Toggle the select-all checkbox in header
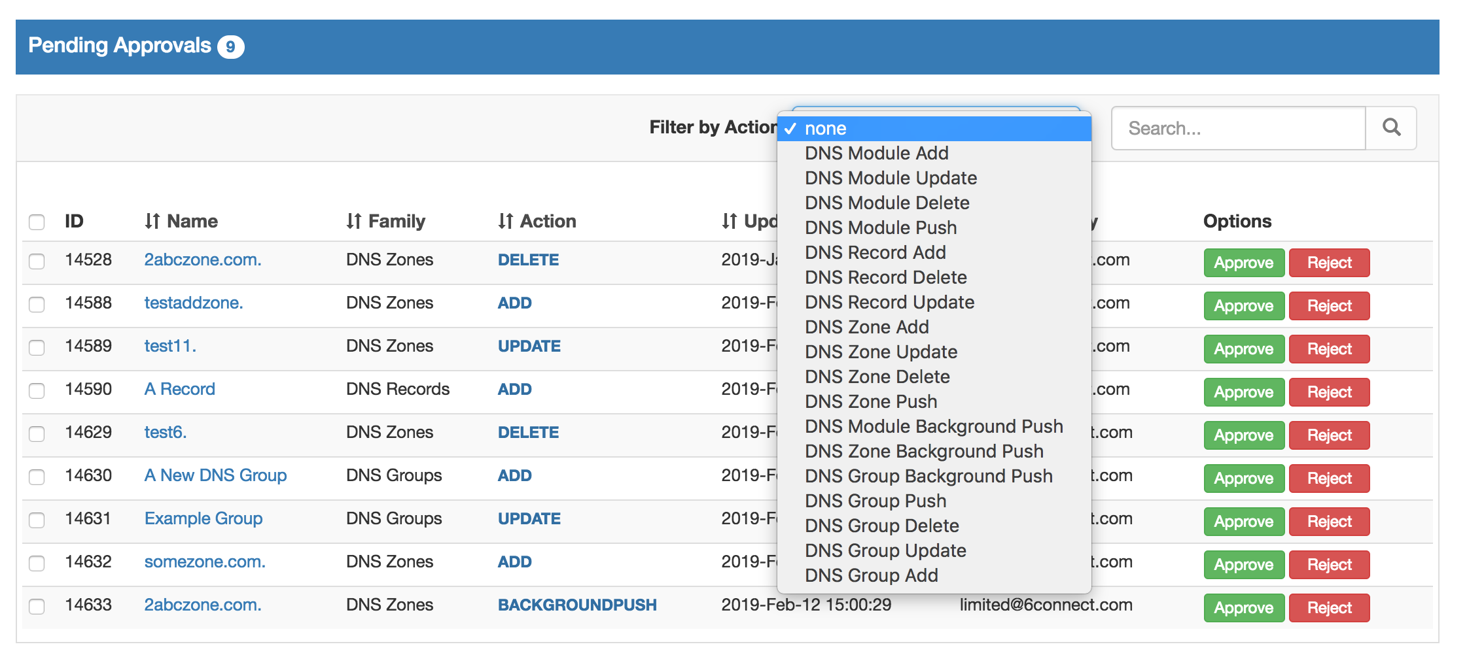 pyautogui.click(x=37, y=222)
